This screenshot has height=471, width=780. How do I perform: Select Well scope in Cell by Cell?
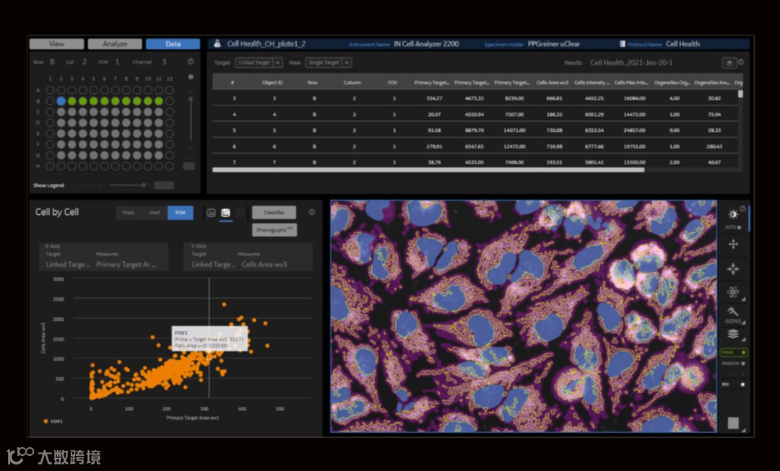click(155, 213)
